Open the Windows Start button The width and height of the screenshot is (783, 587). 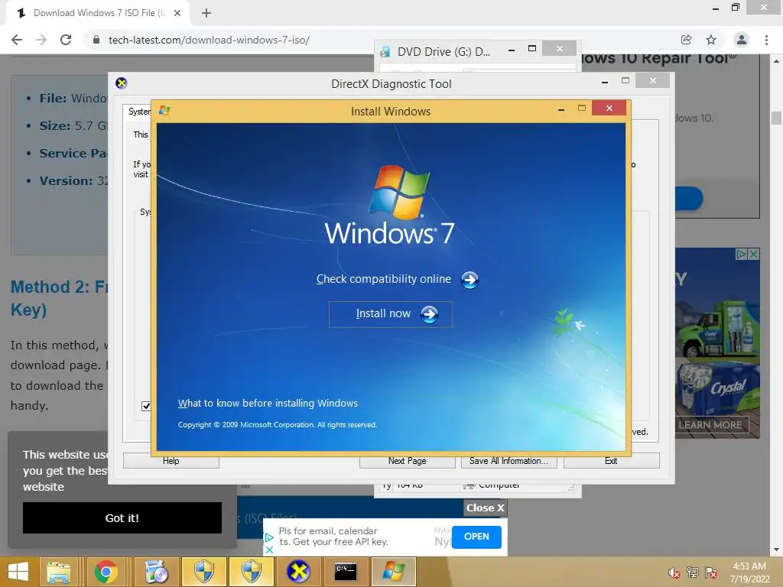point(18,572)
